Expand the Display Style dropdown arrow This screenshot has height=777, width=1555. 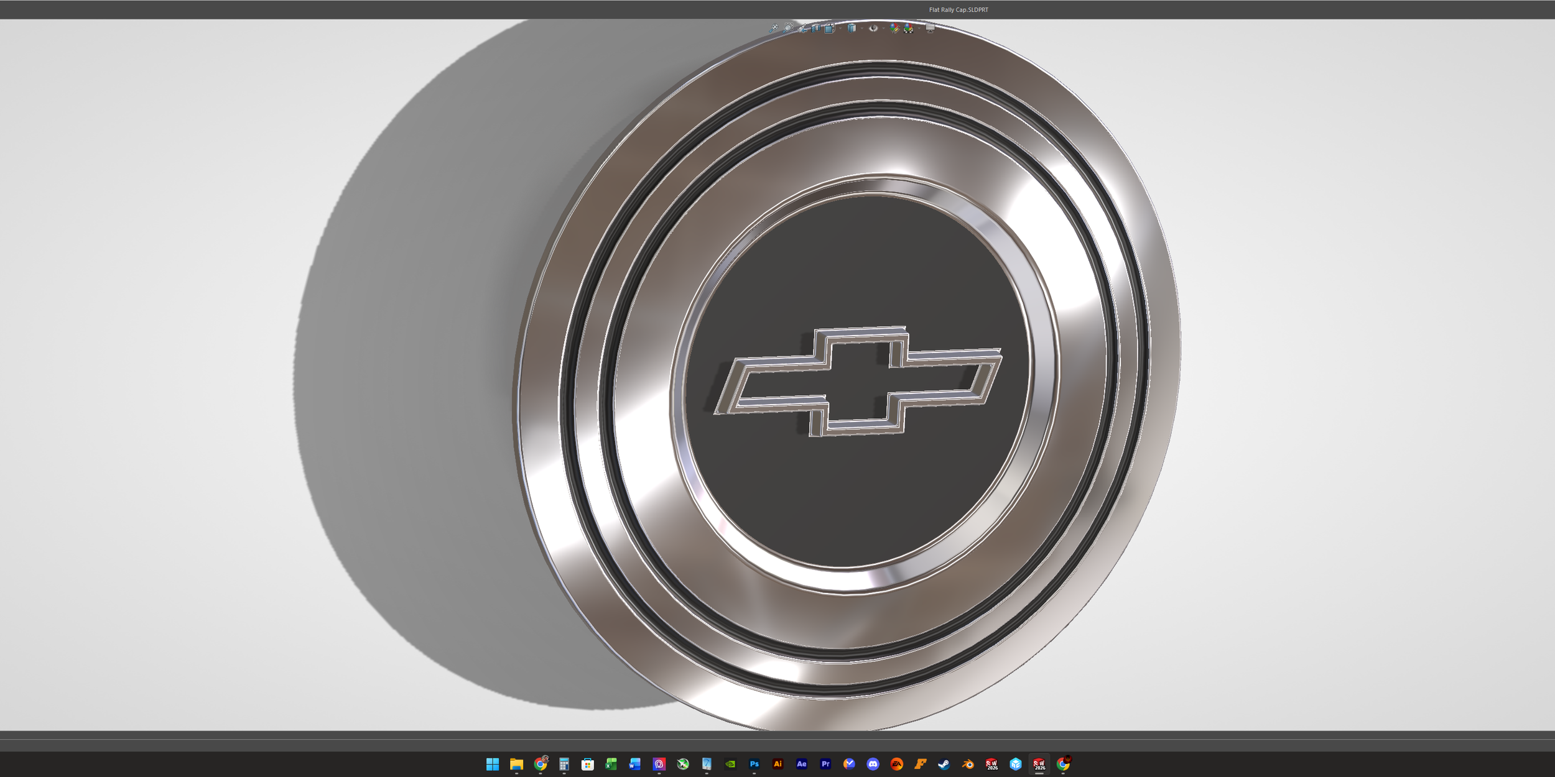(862, 28)
